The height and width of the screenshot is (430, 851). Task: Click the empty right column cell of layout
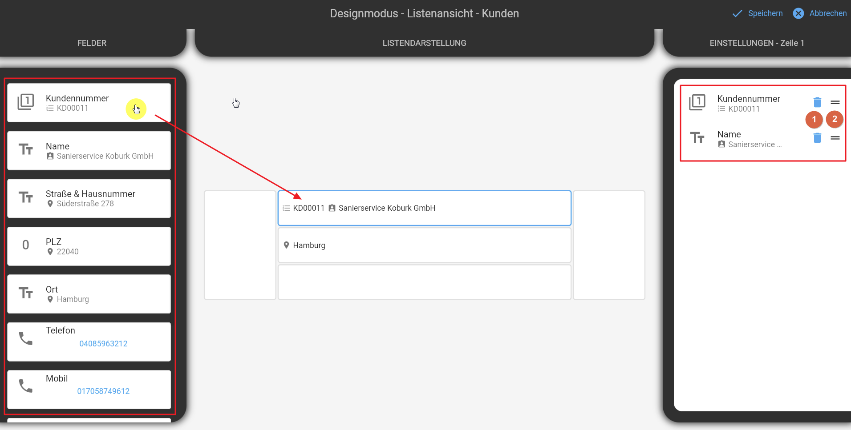pyautogui.click(x=609, y=245)
